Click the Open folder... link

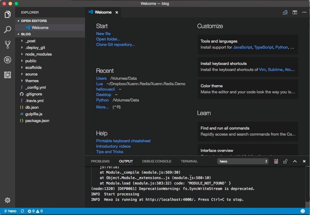(x=108, y=39)
